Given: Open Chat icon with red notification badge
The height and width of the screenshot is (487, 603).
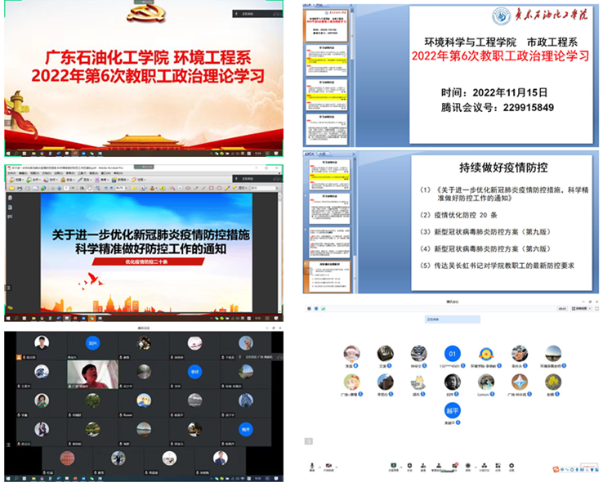Looking at the screenshot, I should 455,466.
